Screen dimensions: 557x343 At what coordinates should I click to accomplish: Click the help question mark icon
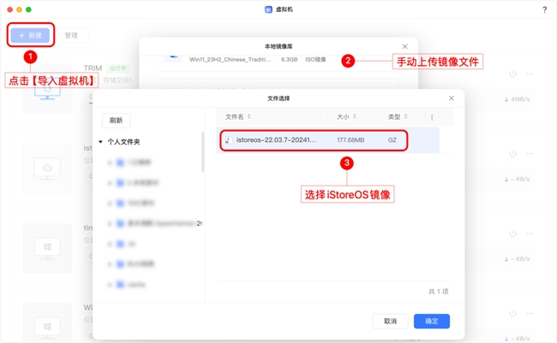click(x=545, y=10)
